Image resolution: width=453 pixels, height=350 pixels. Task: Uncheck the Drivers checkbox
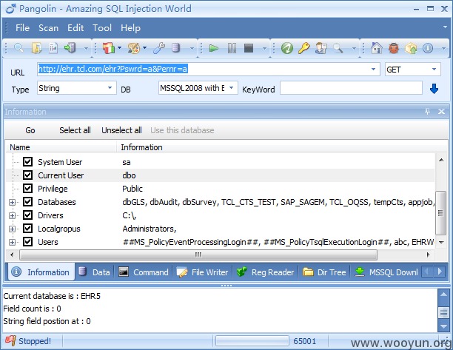[x=27, y=215]
